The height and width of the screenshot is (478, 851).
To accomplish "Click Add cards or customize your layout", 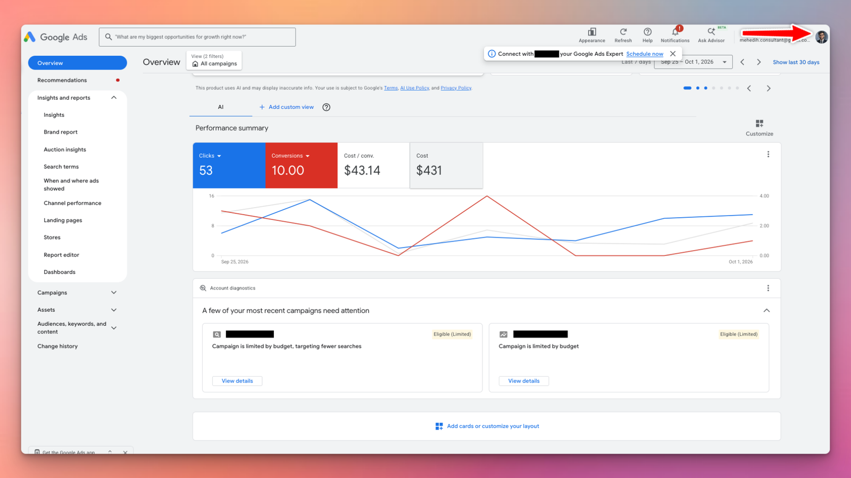I will [x=487, y=426].
